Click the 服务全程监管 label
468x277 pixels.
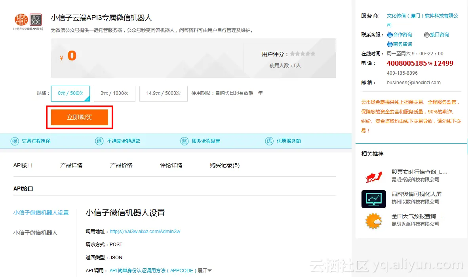[206, 141]
